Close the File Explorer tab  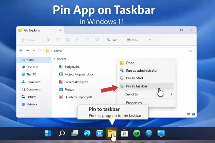[x=60, y=30]
